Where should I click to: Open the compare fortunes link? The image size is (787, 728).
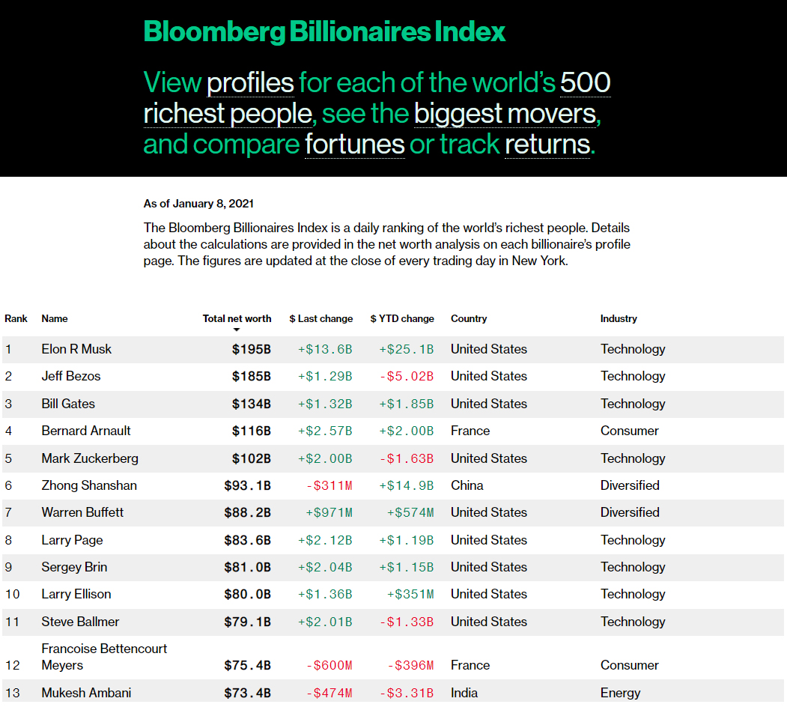coord(355,145)
